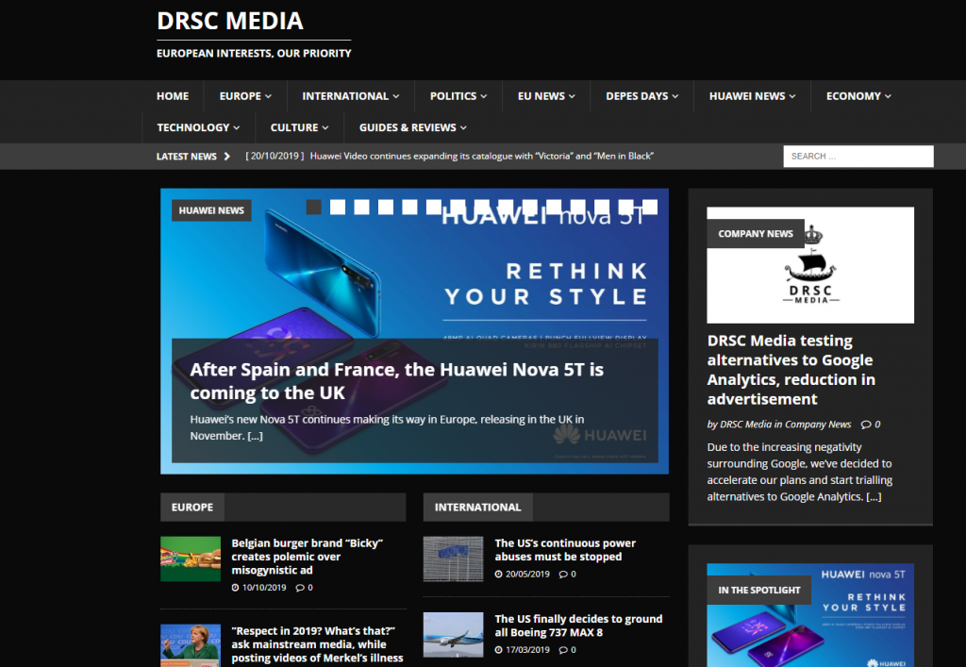This screenshot has height=667, width=966.
Task: Click the read-more [...] after the Nova 5T excerpt
Action: pos(255,436)
